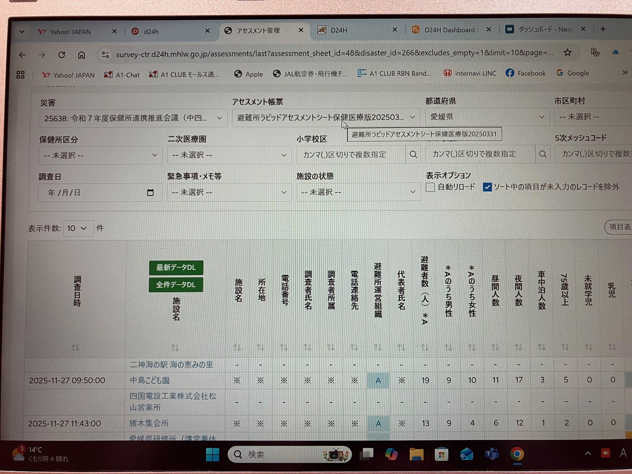Image resolution: width=632 pixels, height=474 pixels.
Task: Open the bookmarks apps grid icon
Action: pyautogui.click(x=20, y=75)
